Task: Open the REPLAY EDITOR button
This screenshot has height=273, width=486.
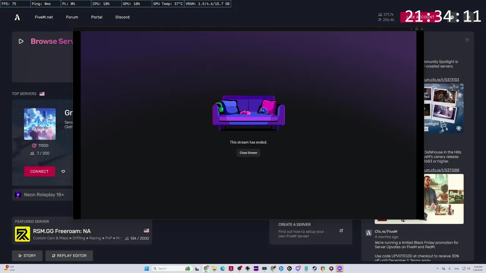Action: (69, 256)
